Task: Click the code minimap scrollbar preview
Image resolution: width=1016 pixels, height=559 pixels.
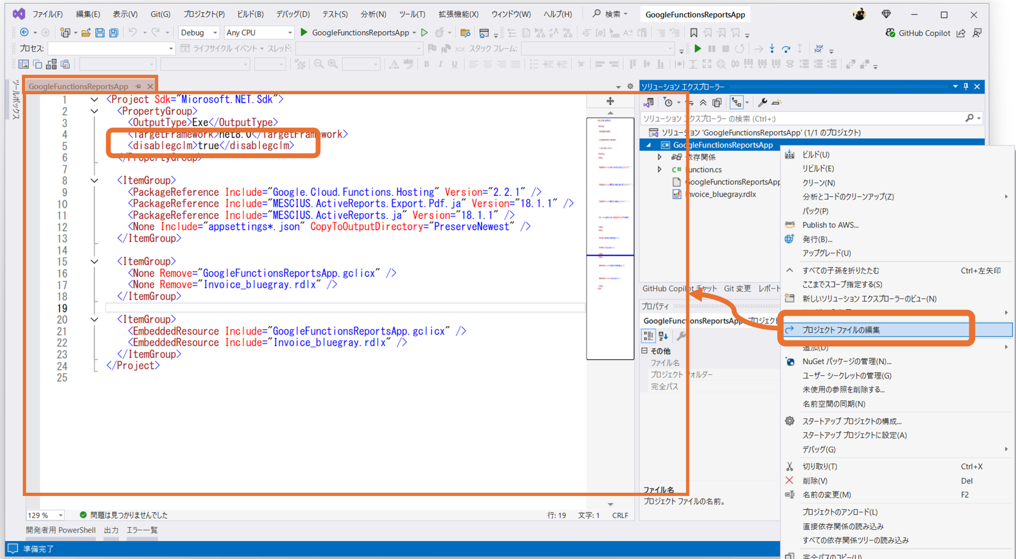Action: [x=610, y=238]
